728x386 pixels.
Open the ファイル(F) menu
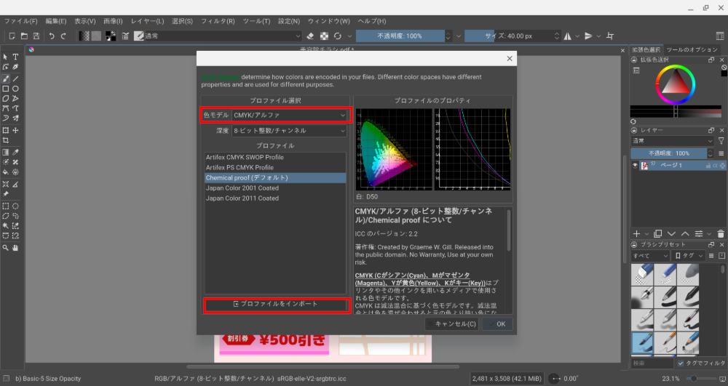[x=20, y=21]
